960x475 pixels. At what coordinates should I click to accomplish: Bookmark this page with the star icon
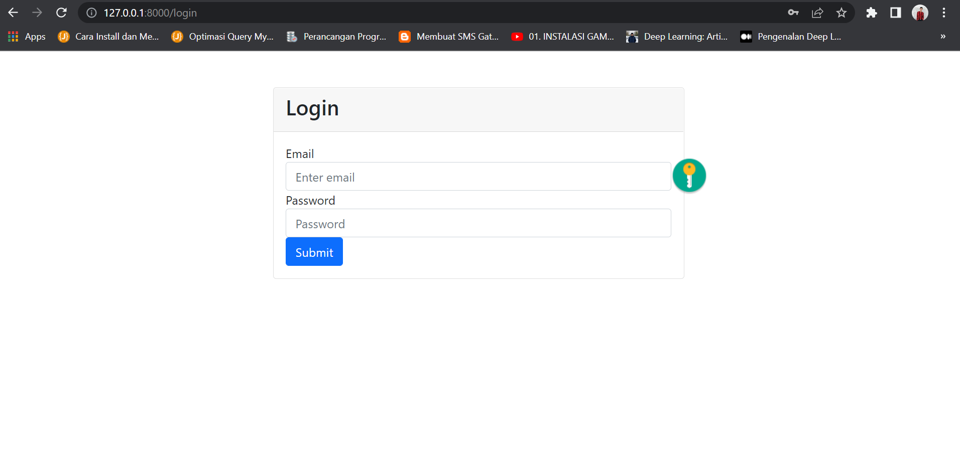tap(841, 13)
